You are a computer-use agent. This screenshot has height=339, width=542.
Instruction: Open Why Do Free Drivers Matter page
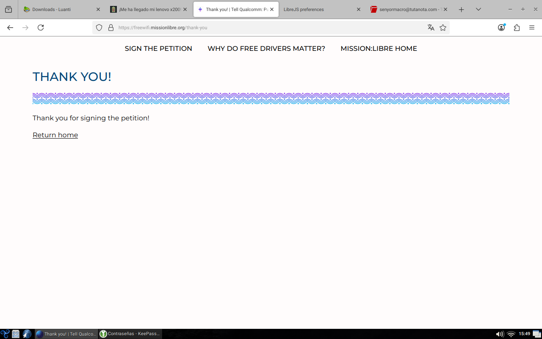266,48
